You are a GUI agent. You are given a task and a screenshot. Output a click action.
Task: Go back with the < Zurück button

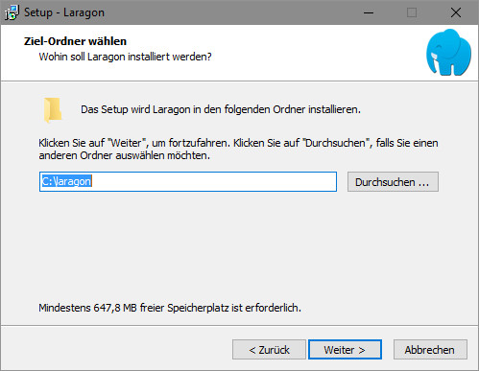[x=269, y=350]
